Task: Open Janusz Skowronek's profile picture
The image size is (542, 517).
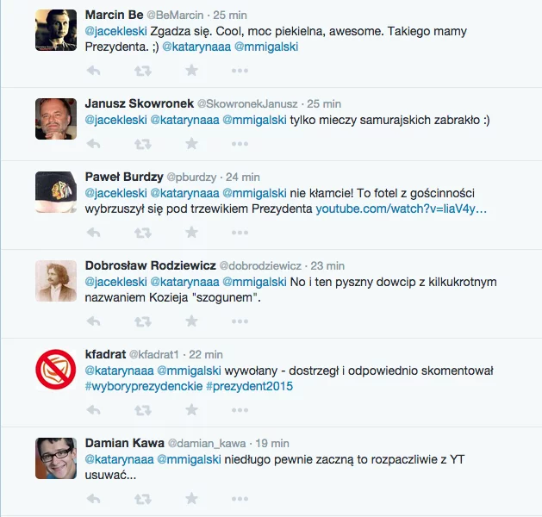Action: click(x=56, y=119)
